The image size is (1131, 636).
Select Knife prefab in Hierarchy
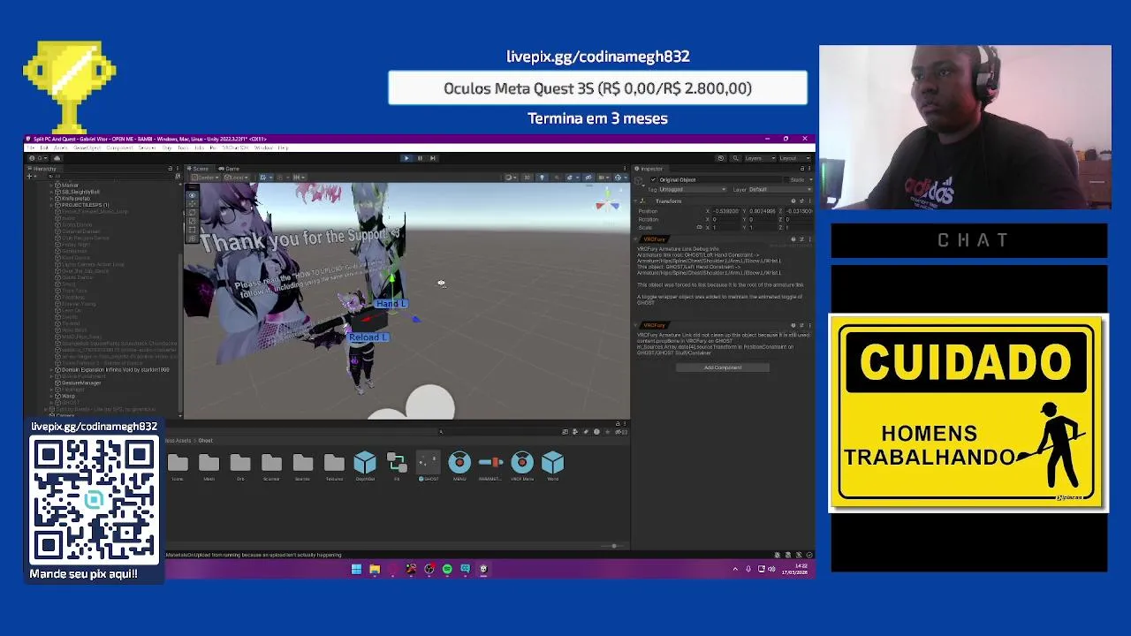(76, 199)
